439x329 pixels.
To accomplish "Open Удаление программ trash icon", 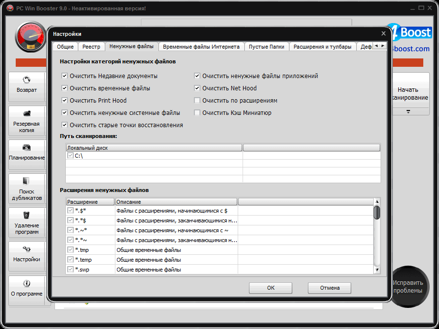I will click(27, 215).
